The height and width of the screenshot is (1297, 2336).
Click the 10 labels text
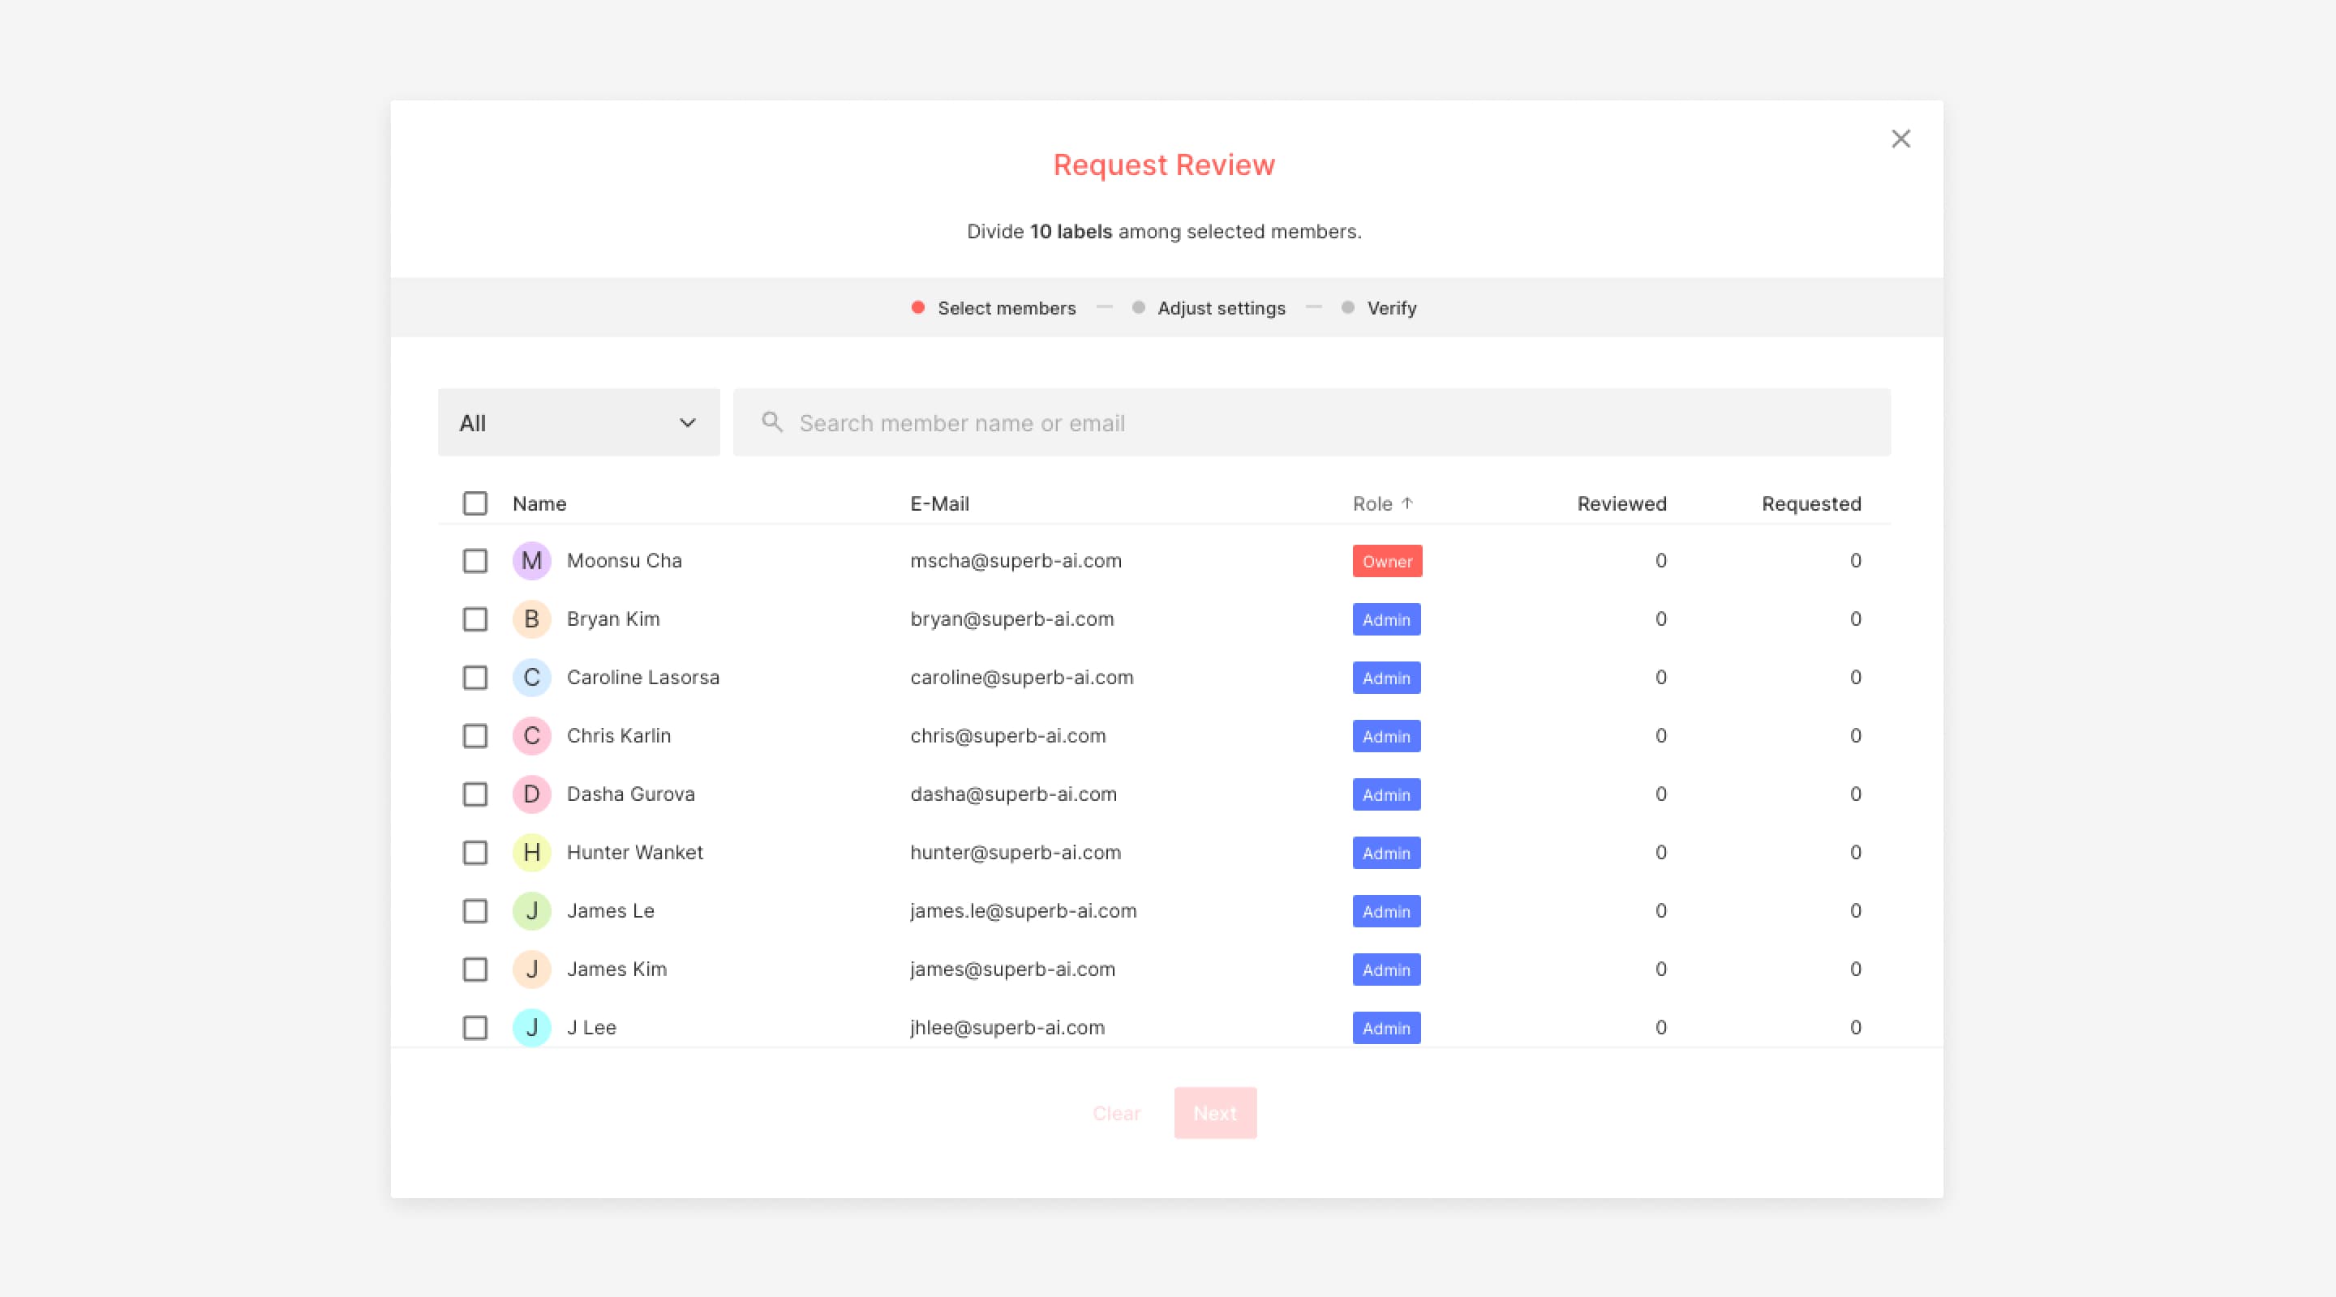coord(1071,231)
